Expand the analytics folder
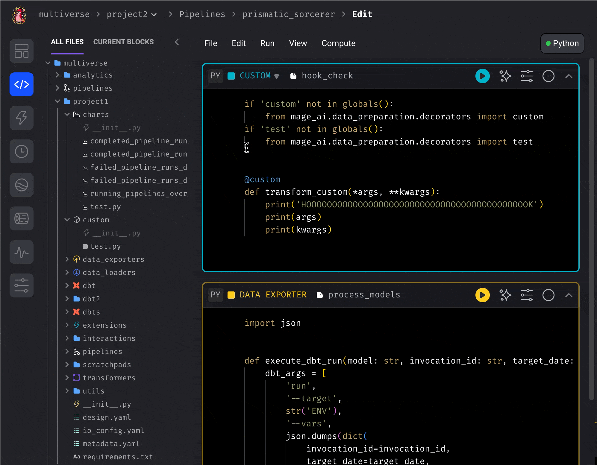 pos(57,75)
